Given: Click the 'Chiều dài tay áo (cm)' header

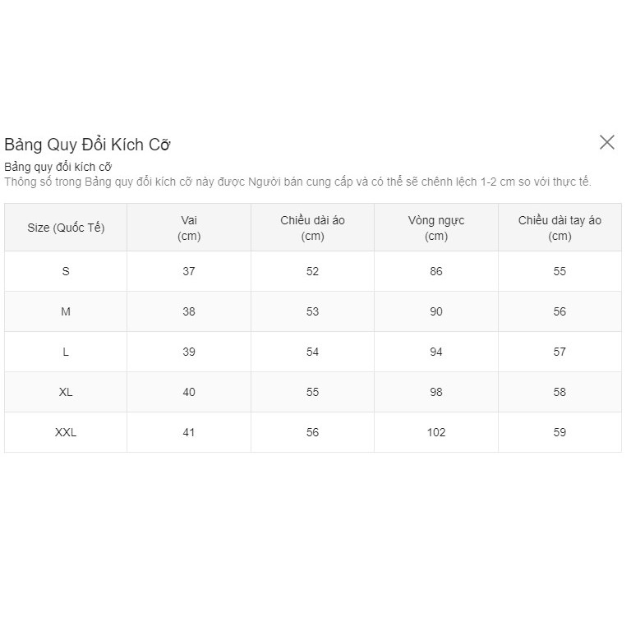Looking at the screenshot, I should pyautogui.click(x=560, y=228).
